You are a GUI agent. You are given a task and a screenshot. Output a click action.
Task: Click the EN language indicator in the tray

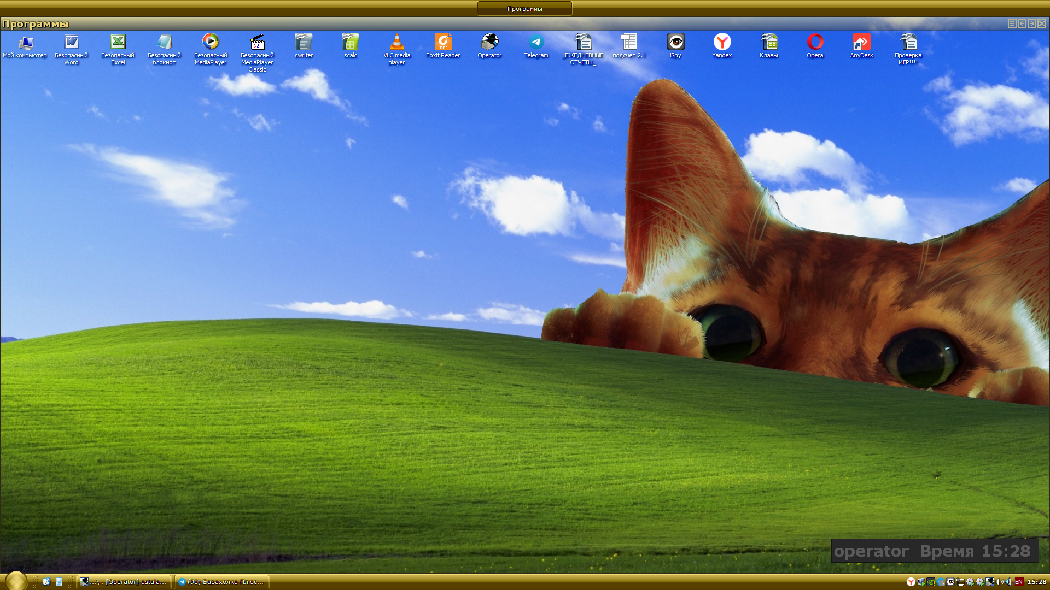[x=1019, y=582]
